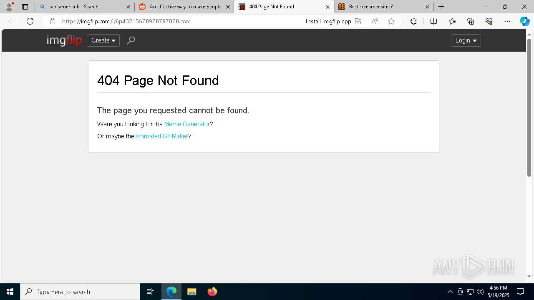The width and height of the screenshot is (534, 300).
Task: Click the Install Imgflip app icon
Action: point(358,21)
